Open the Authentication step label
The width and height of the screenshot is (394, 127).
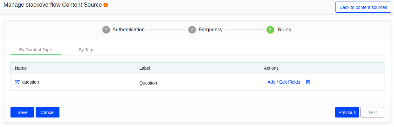point(128,29)
